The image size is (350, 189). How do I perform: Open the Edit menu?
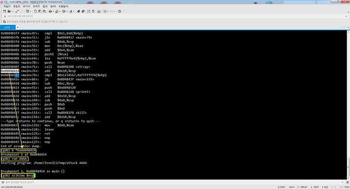17,6
